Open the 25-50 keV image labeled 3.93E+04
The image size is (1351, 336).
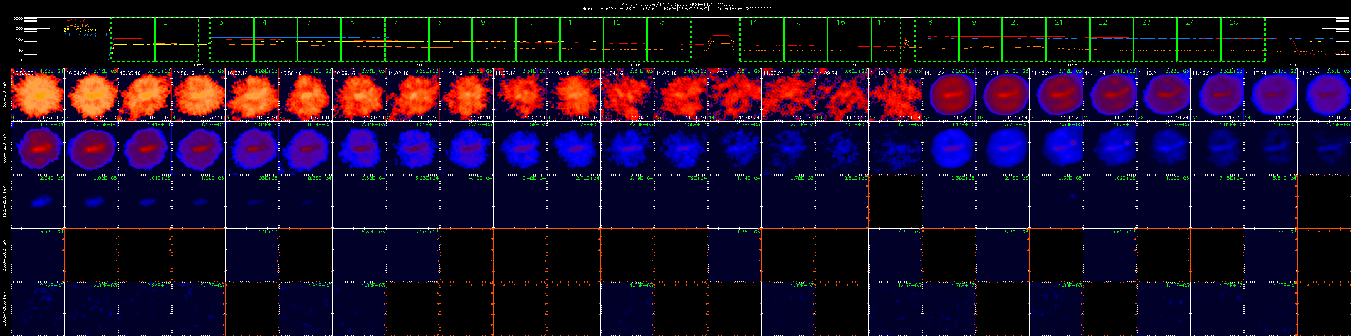(38, 255)
